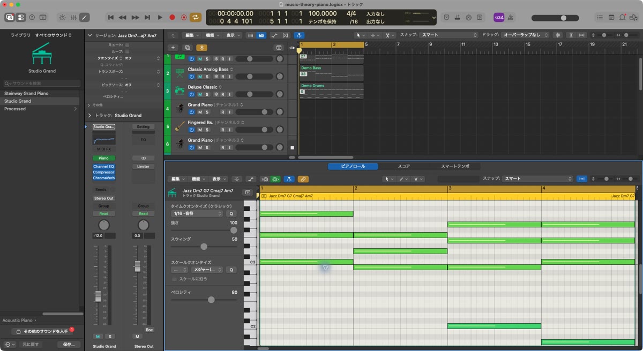Switch to the Score (スコア) tab
This screenshot has width=643, height=351.
[x=404, y=166]
